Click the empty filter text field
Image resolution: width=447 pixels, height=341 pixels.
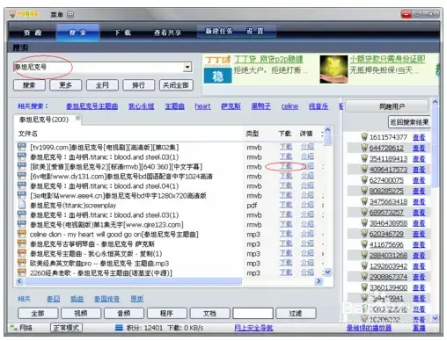[x=253, y=313]
